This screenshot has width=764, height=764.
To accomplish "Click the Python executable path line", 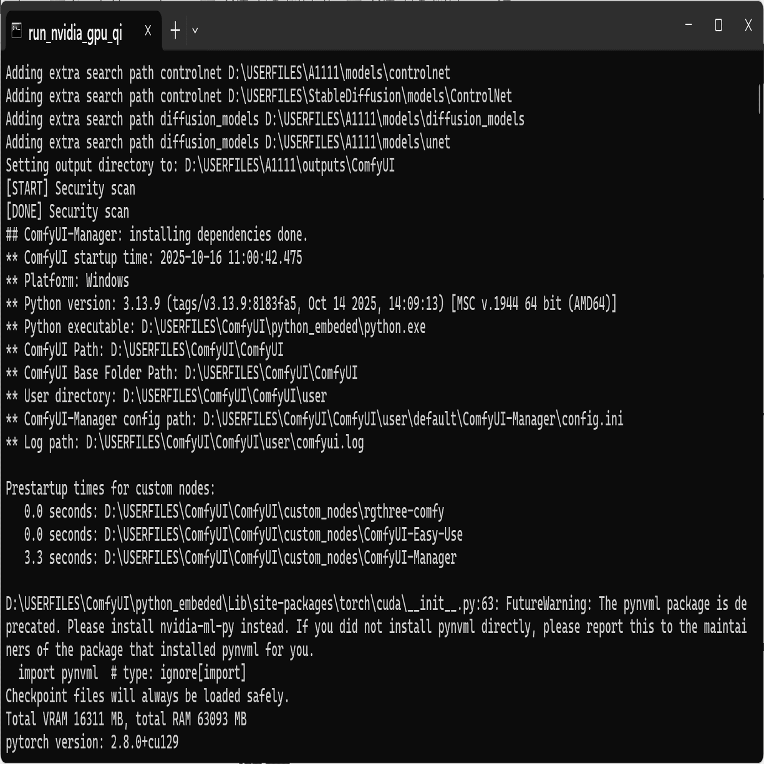I will click(x=216, y=327).
